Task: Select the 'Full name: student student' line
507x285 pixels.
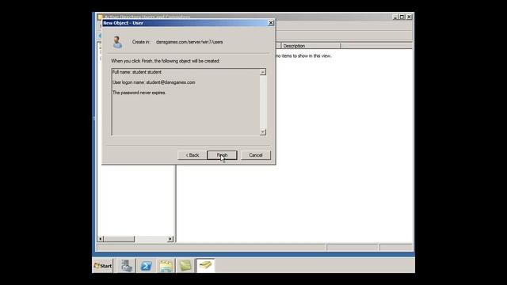Action: click(137, 72)
